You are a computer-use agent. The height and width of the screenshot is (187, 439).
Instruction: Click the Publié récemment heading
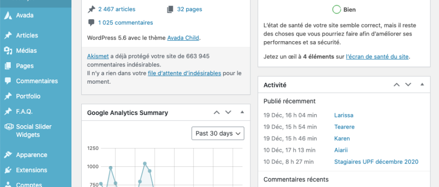point(290,101)
